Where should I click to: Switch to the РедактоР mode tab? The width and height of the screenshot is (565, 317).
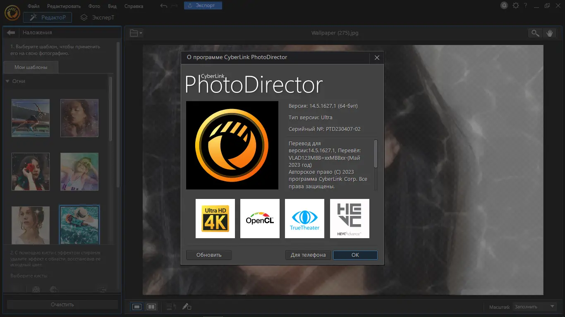(x=48, y=17)
